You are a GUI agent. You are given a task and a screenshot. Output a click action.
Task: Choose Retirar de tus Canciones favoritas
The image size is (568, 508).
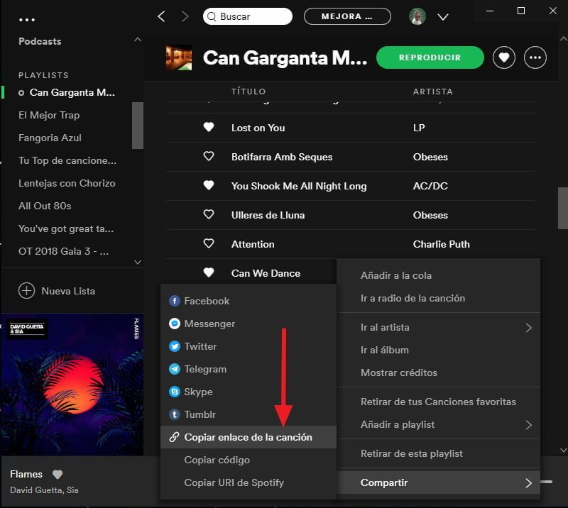point(438,402)
